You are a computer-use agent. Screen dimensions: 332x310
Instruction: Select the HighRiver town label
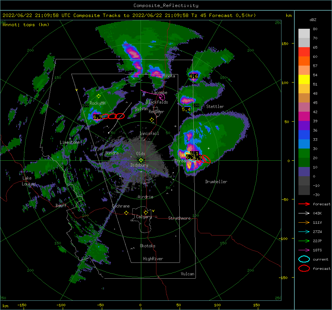point(153,259)
